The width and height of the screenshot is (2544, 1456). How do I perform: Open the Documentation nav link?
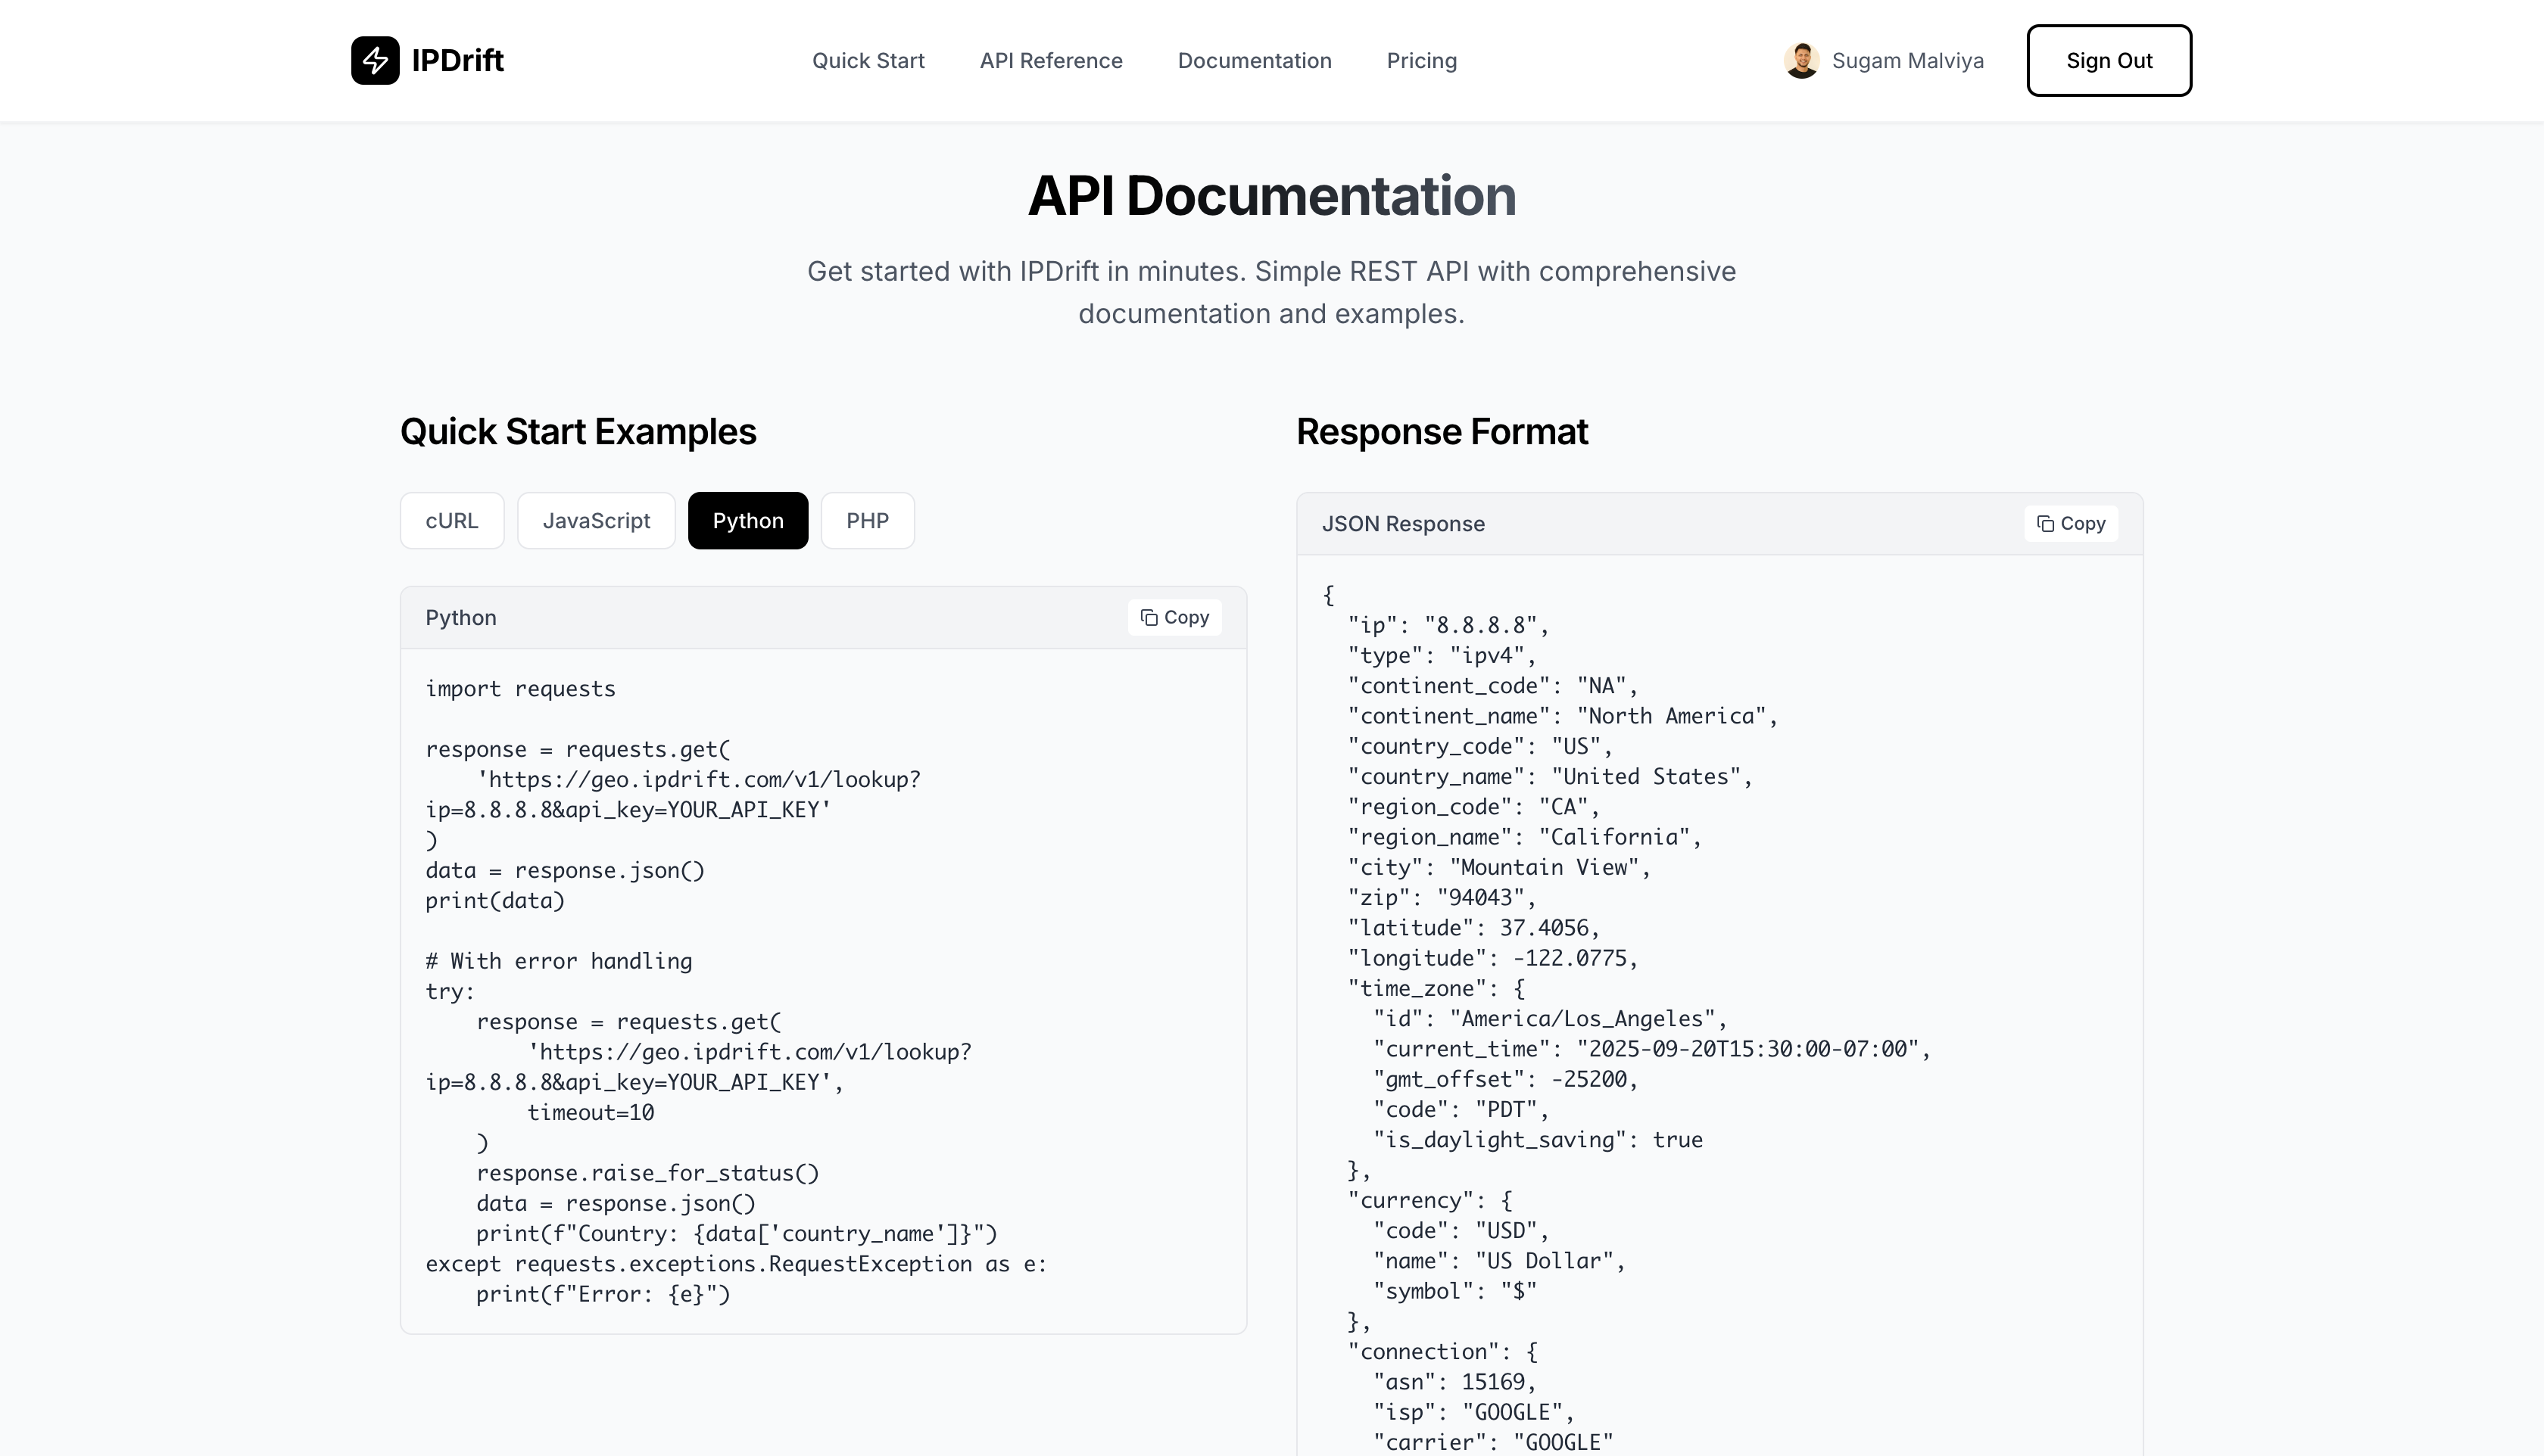click(x=1254, y=61)
